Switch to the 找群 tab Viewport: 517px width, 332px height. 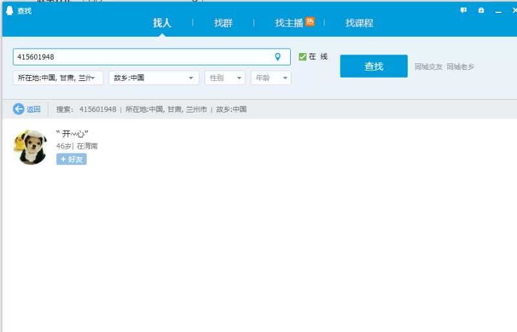[x=224, y=23]
